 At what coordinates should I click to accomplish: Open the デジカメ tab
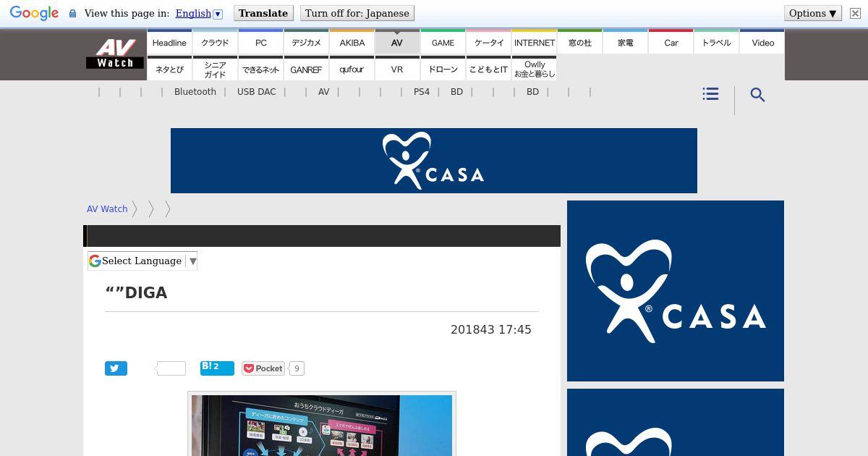click(306, 42)
